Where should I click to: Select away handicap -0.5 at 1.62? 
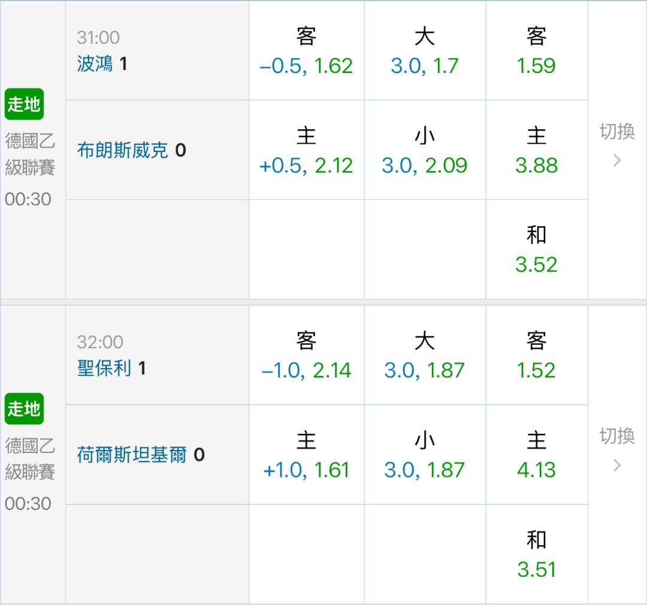(x=306, y=51)
